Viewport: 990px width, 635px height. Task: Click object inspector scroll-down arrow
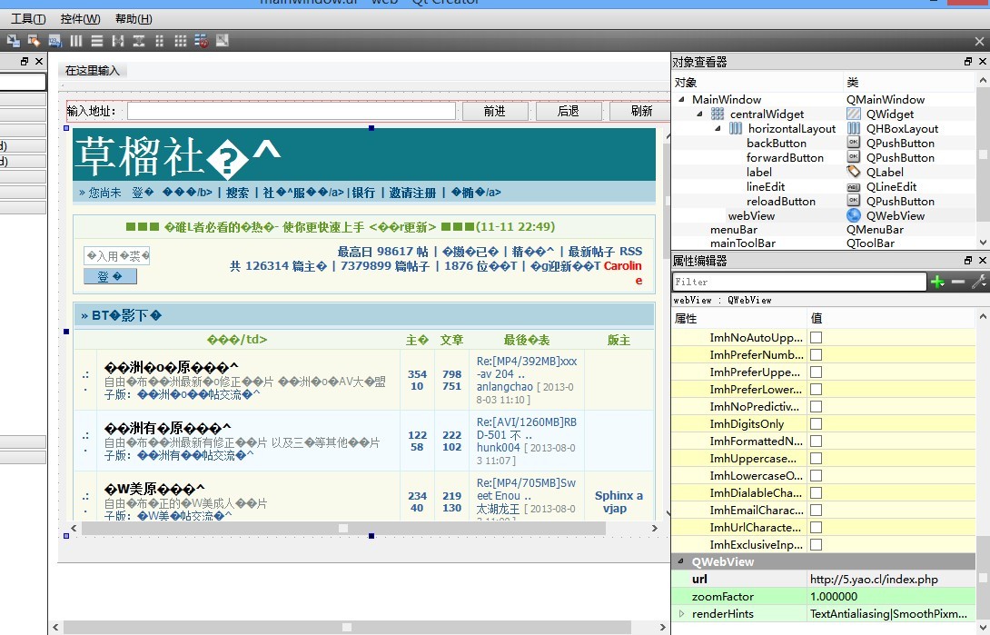click(x=983, y=243)
